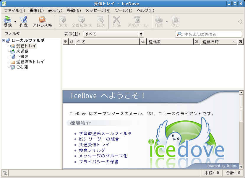Open the メッセージ(M) menu

[x=98, y=10]
